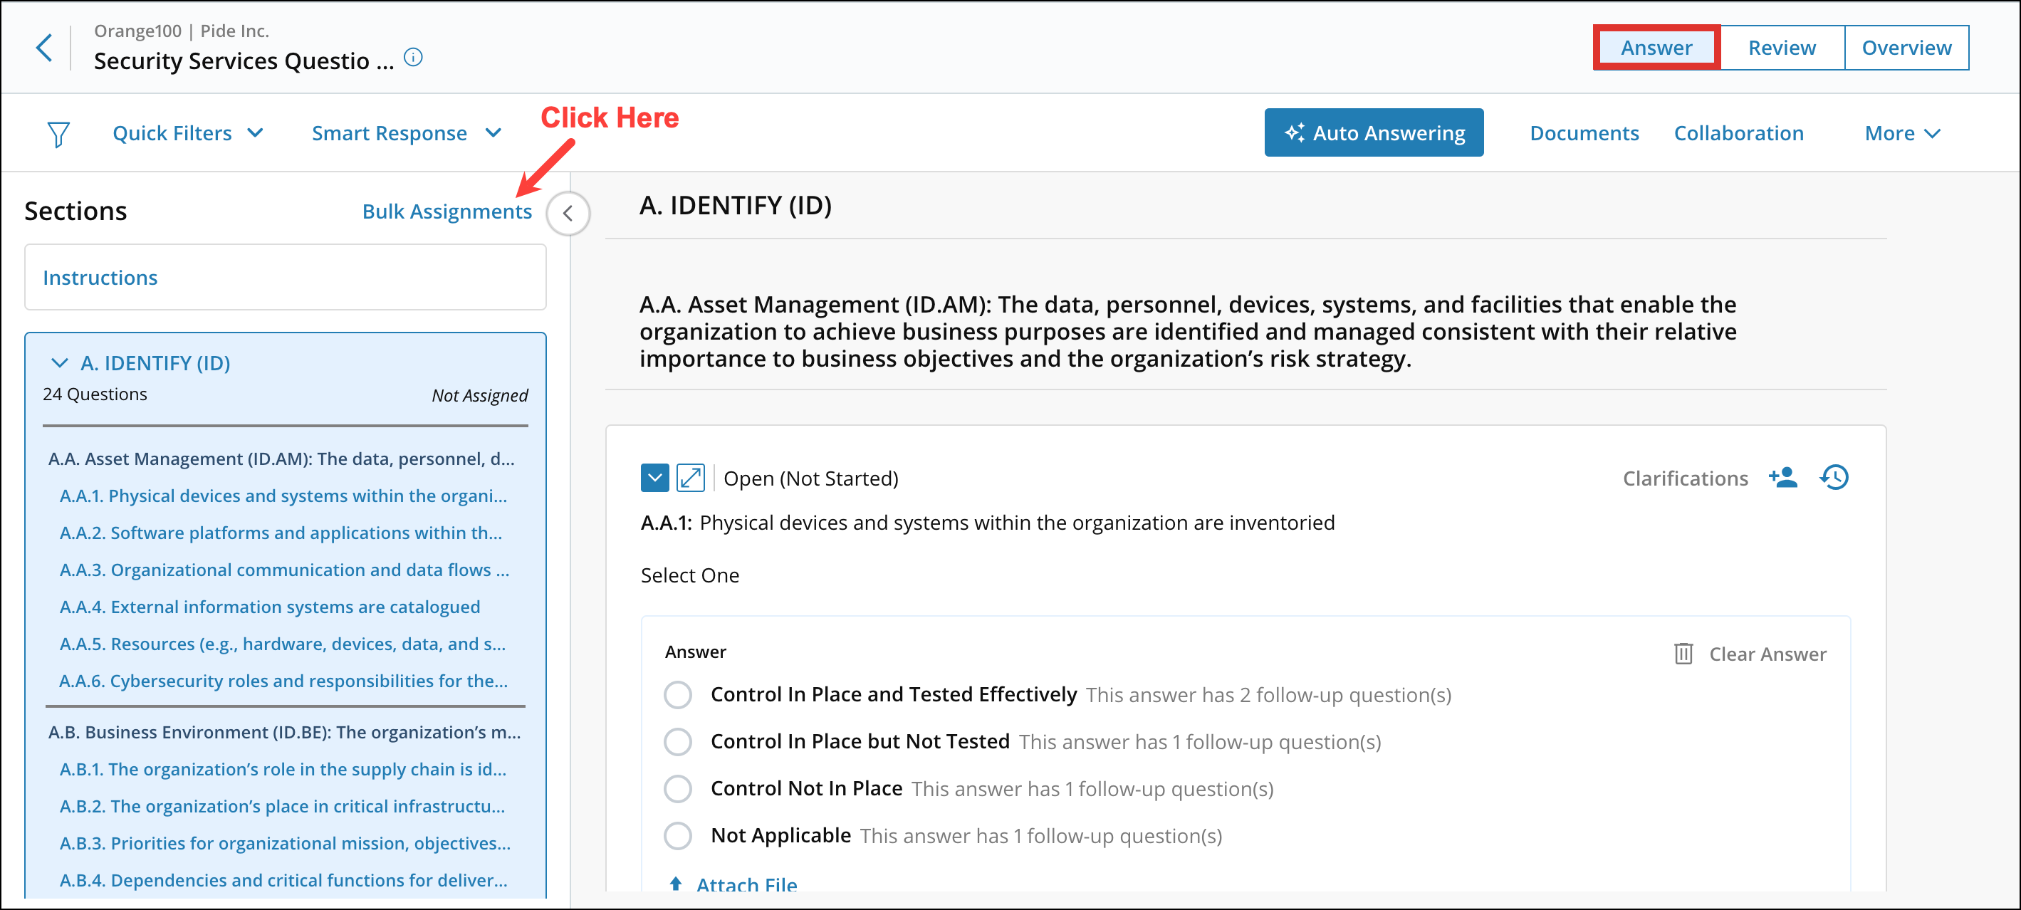Switch to the Review tab
This screenshot has height=910, width=2021.
1782,48
